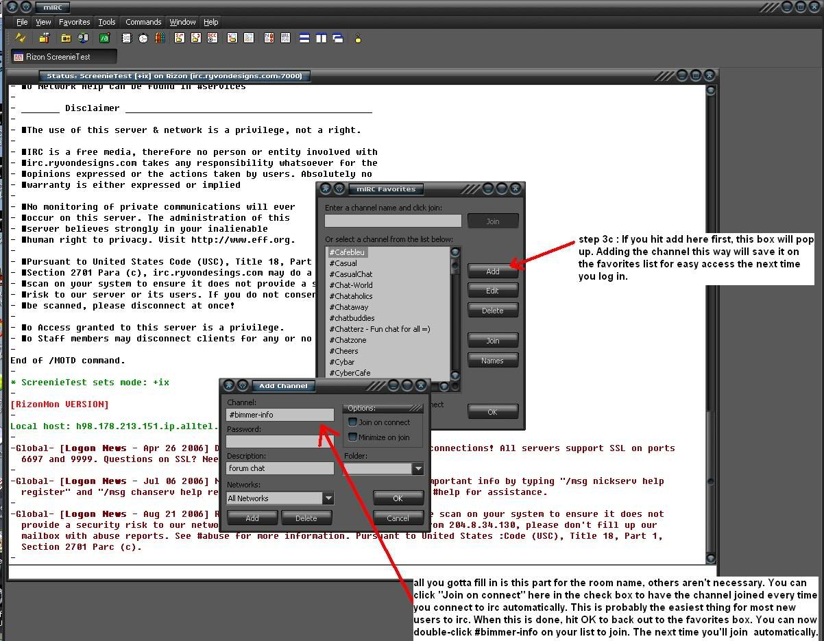Open the View menu
This screenshot has height=641, width=824.
tap(43, 22)
